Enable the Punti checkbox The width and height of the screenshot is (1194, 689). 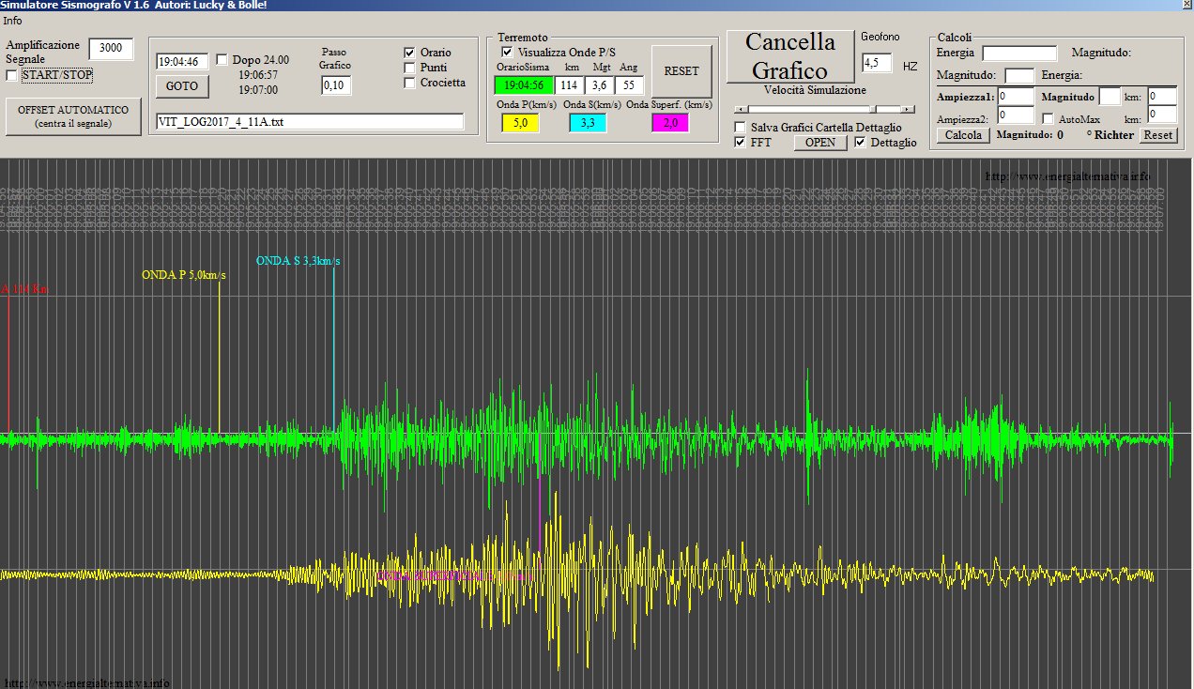409,68
